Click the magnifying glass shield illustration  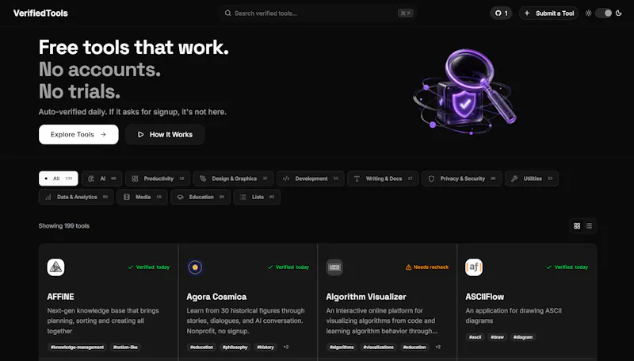(x=465, y=91)
